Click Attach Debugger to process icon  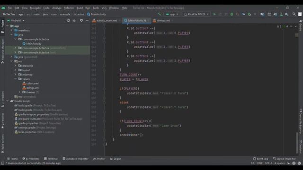[250, 14]
